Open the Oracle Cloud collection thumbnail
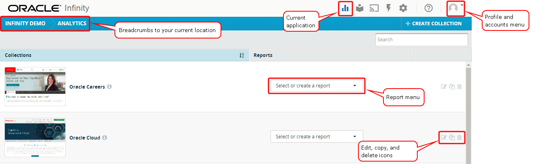 35,138
